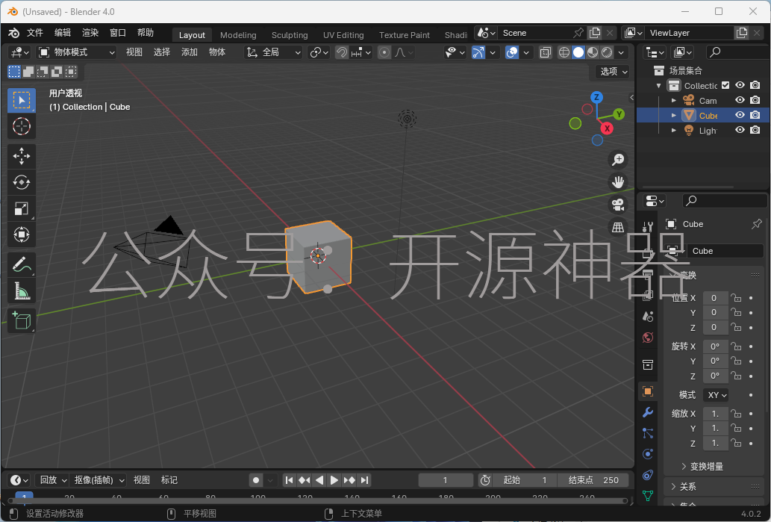The width and height of the screenshot is (771, 522).
Task: Open the timeline 标记 menu
Action: [x=169, y=480]
